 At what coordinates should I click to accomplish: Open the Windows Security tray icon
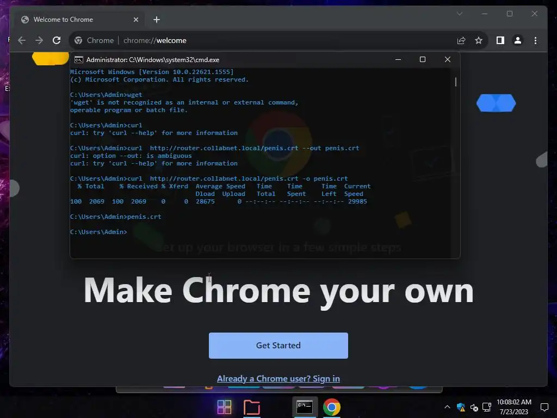click(x=461, y=407)
